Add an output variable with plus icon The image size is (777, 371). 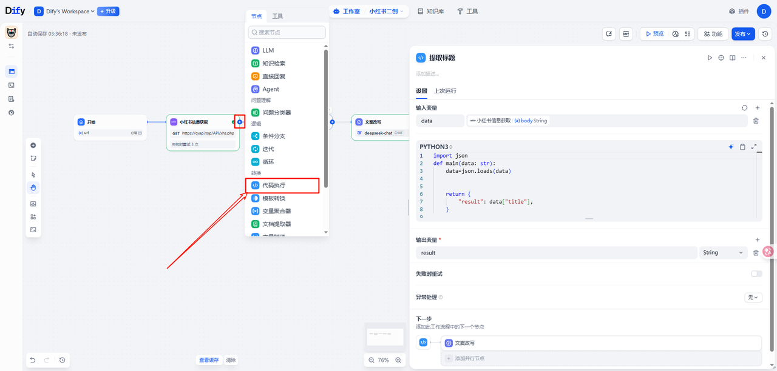pyautogui.click(x=757, y=240)
